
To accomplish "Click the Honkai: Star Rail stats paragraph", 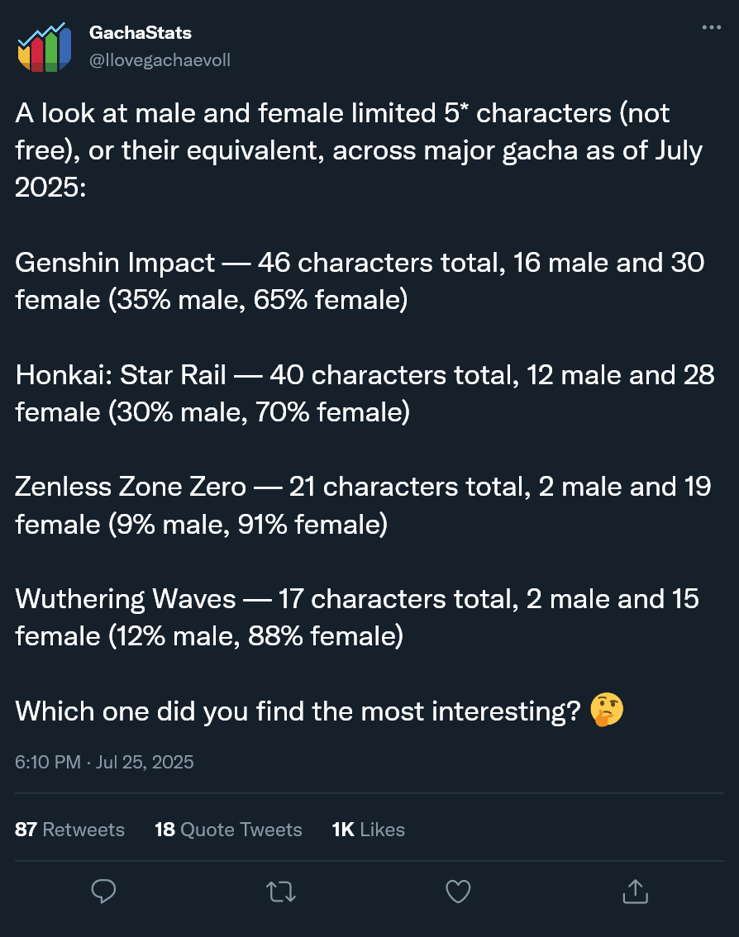I will point(365,393).
